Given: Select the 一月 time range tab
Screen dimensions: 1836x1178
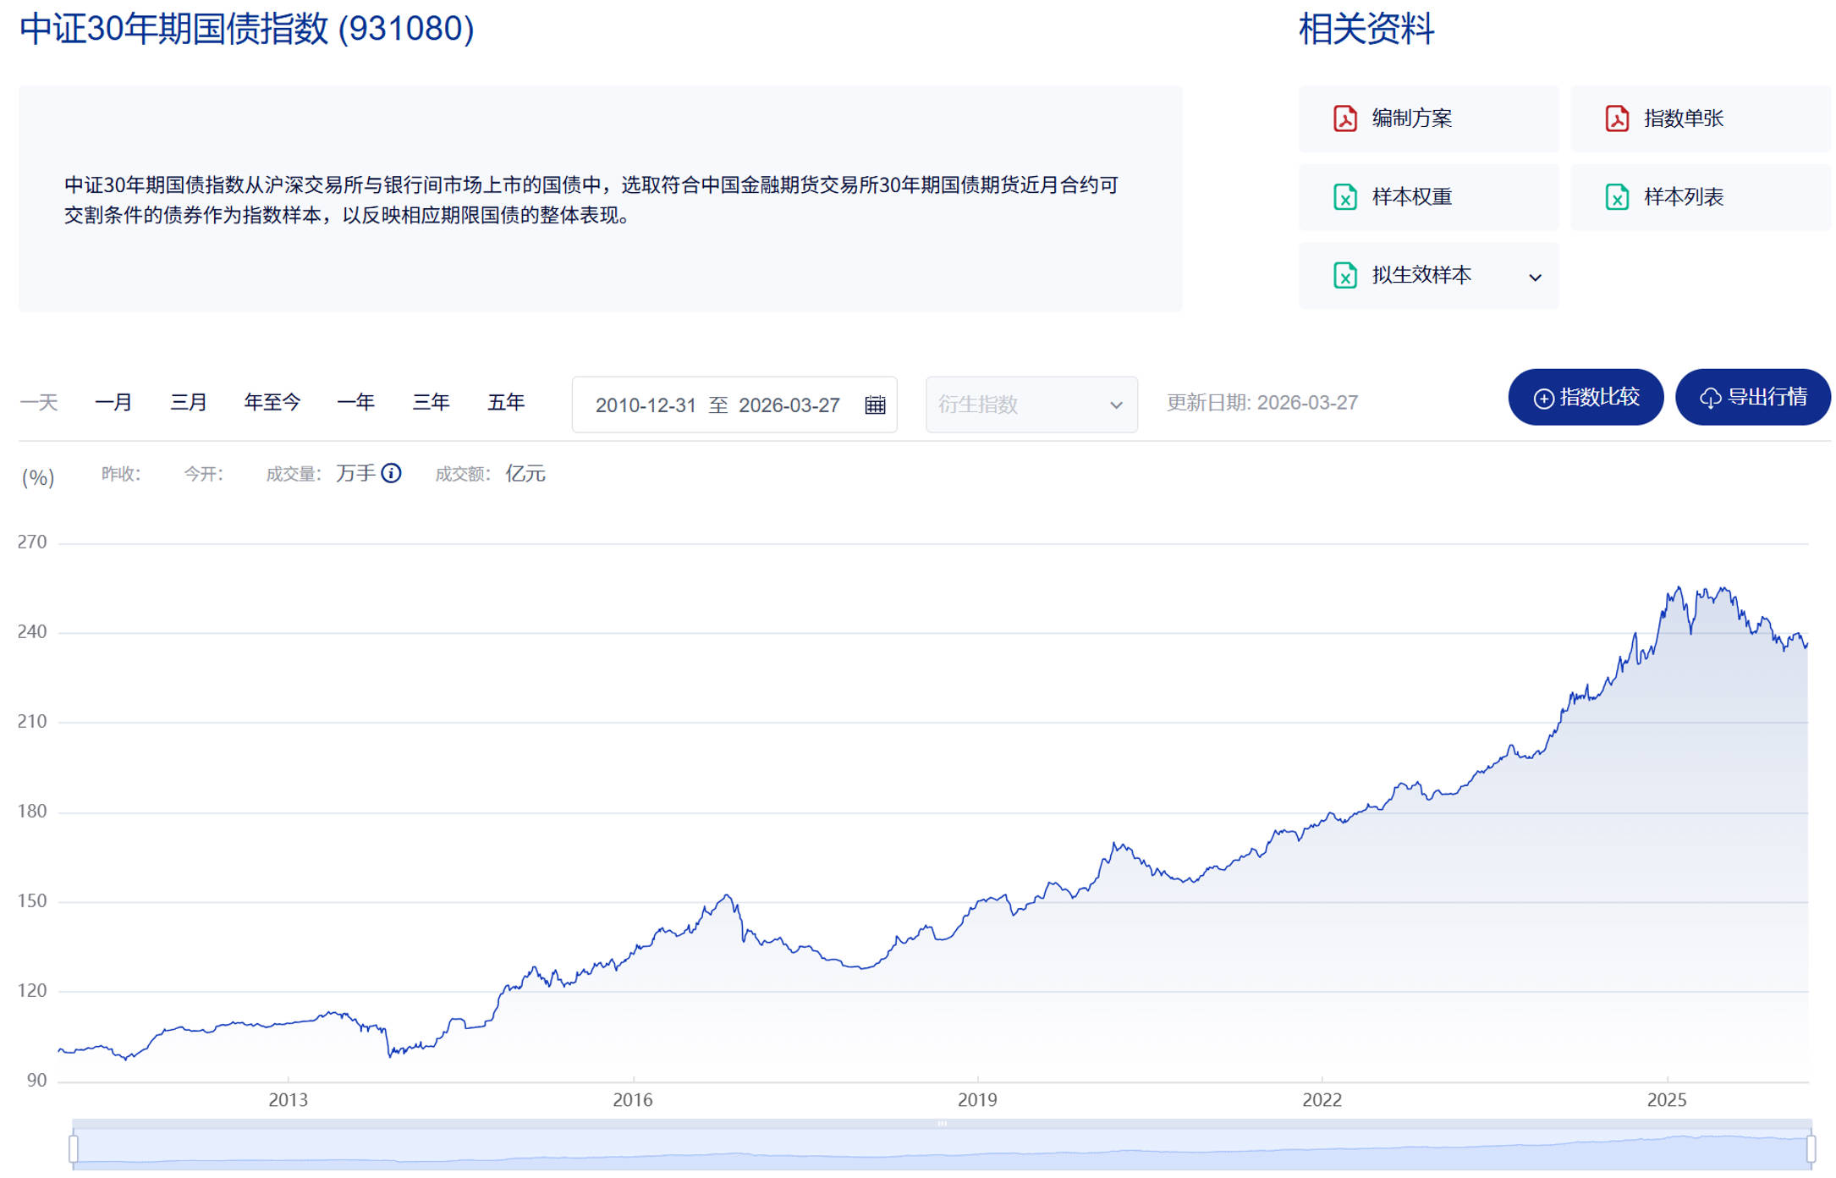Looking at the screenshot, I should click(113, 402).
